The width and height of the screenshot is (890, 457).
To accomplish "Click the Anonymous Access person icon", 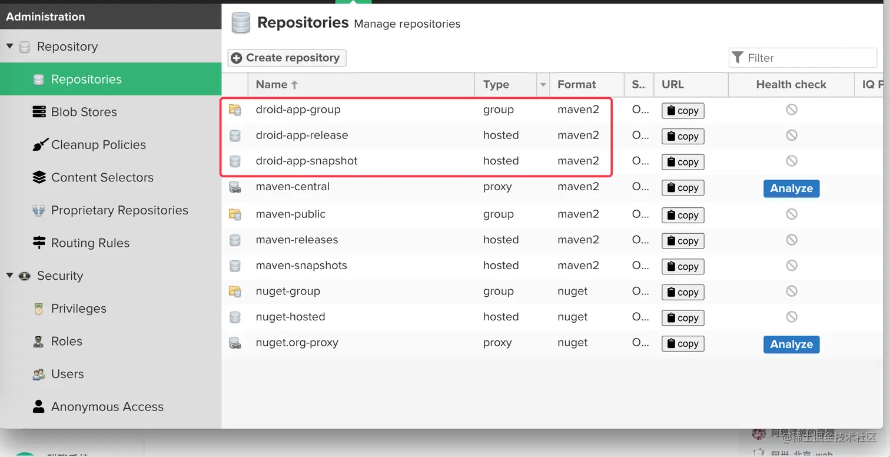I will point(39,406).
